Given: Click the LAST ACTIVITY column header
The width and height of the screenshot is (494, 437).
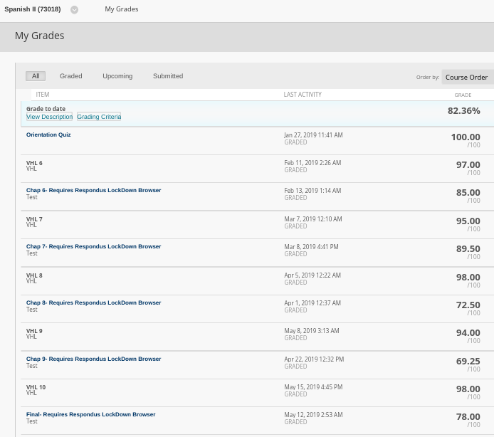Looking at the screenshot, I should (303, 95).
